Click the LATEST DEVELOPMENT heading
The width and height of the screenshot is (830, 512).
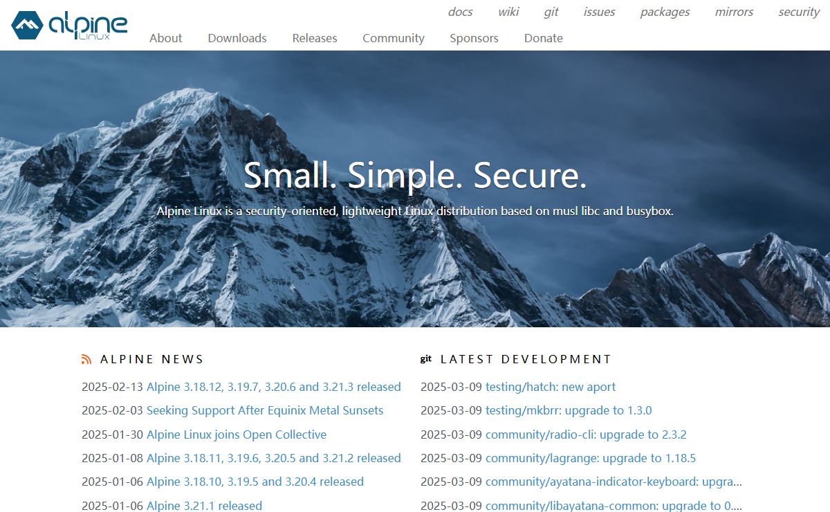coord(526,359)
